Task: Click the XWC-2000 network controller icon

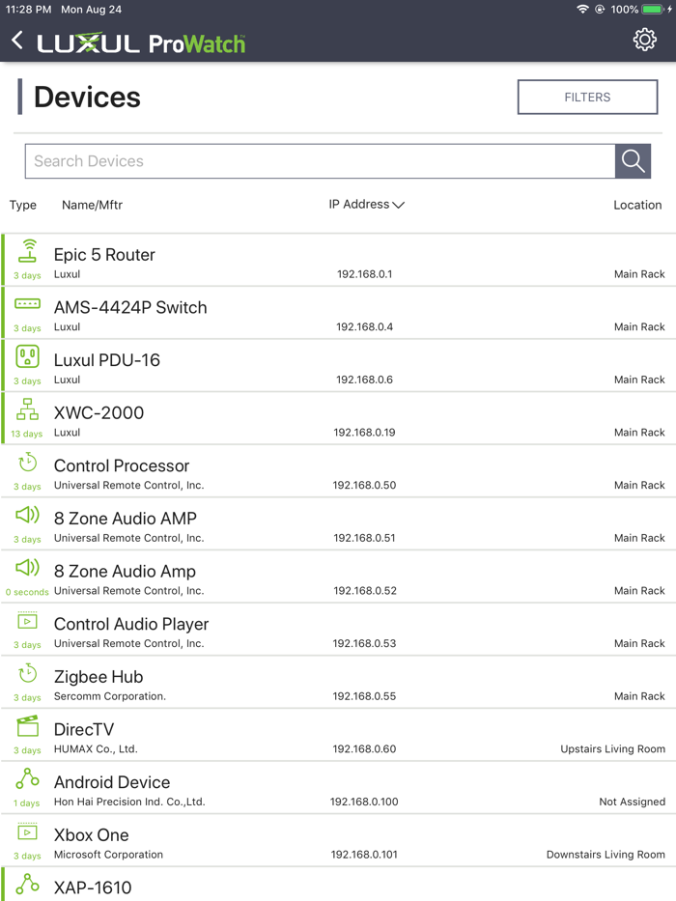Action: 28,409
